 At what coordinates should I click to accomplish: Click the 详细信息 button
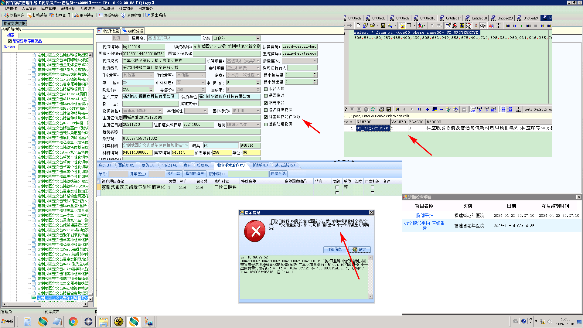coord(334,250)
